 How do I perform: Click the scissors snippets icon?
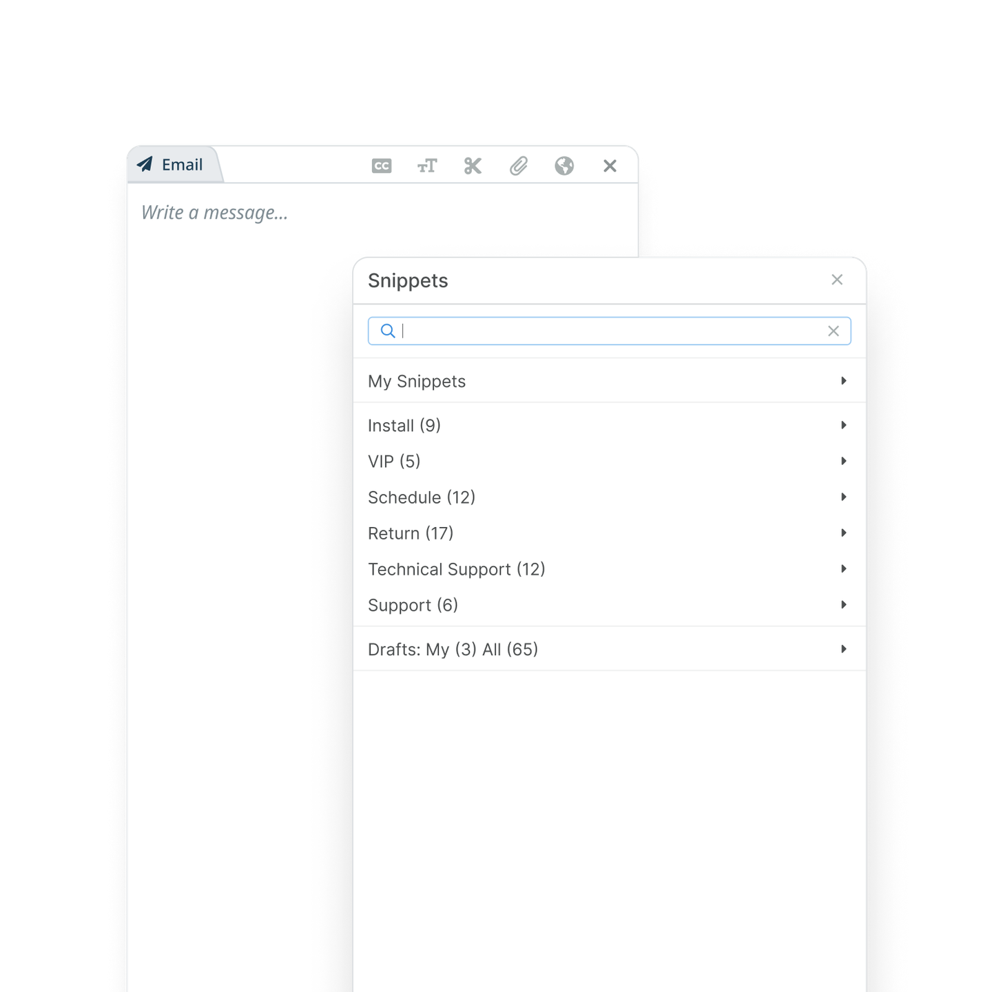(473, 166)
